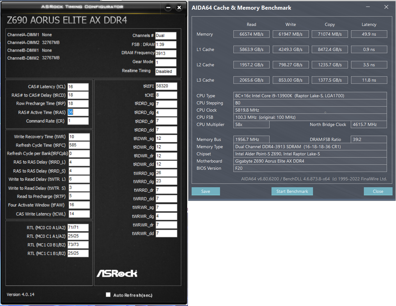
Task: Select the Motherboard Gigabyte Z690 value in AIDA64
Action: pyautogui.click(x=310, y=161)
